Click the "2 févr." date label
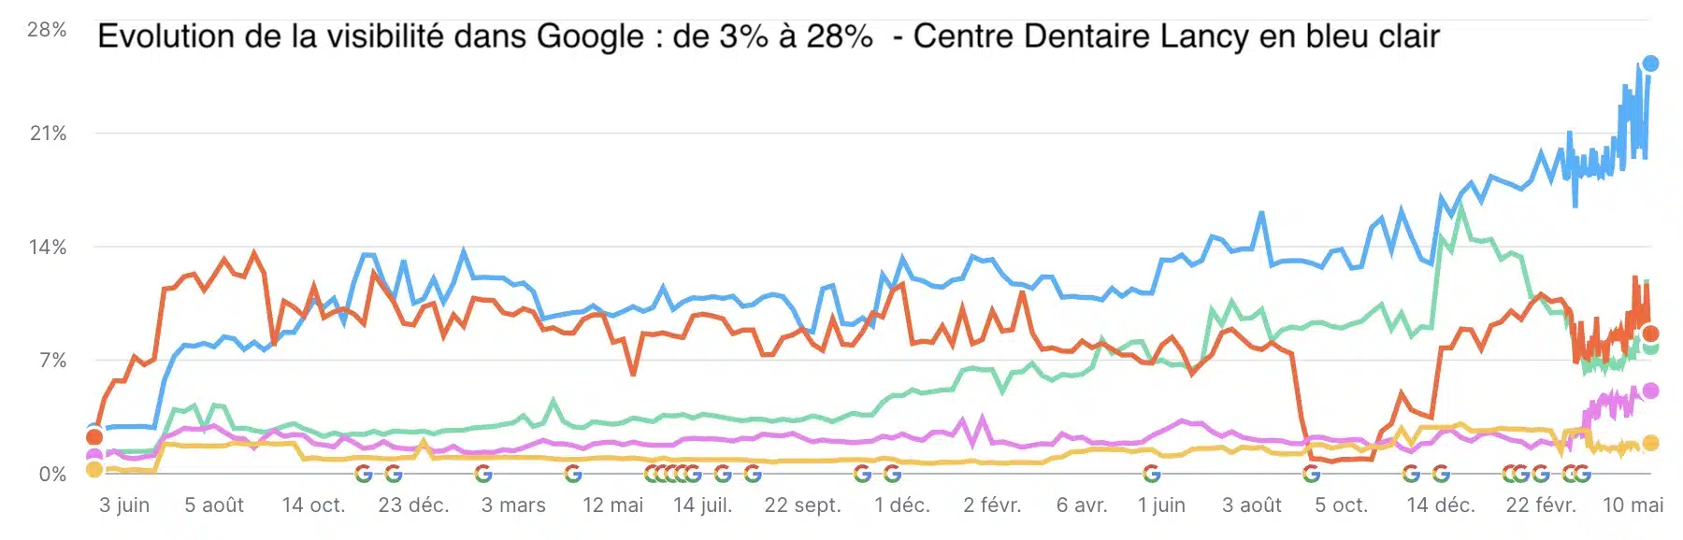1683x540 pixels. [992, 505]
